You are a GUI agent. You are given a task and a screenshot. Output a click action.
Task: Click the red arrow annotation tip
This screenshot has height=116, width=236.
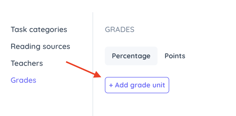click(101, 76)
